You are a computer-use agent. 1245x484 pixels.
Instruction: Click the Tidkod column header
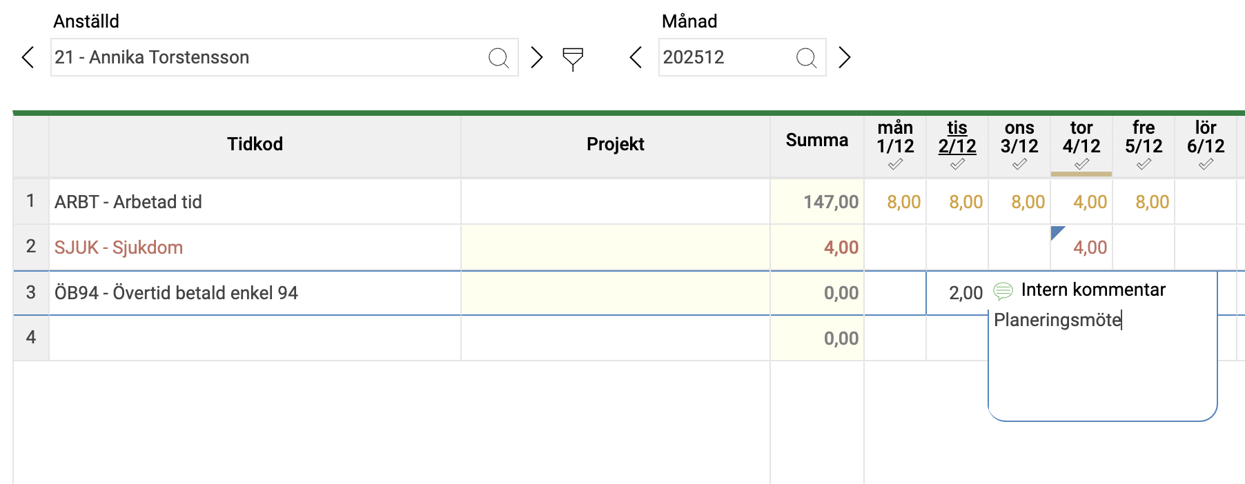coord(255,144)
